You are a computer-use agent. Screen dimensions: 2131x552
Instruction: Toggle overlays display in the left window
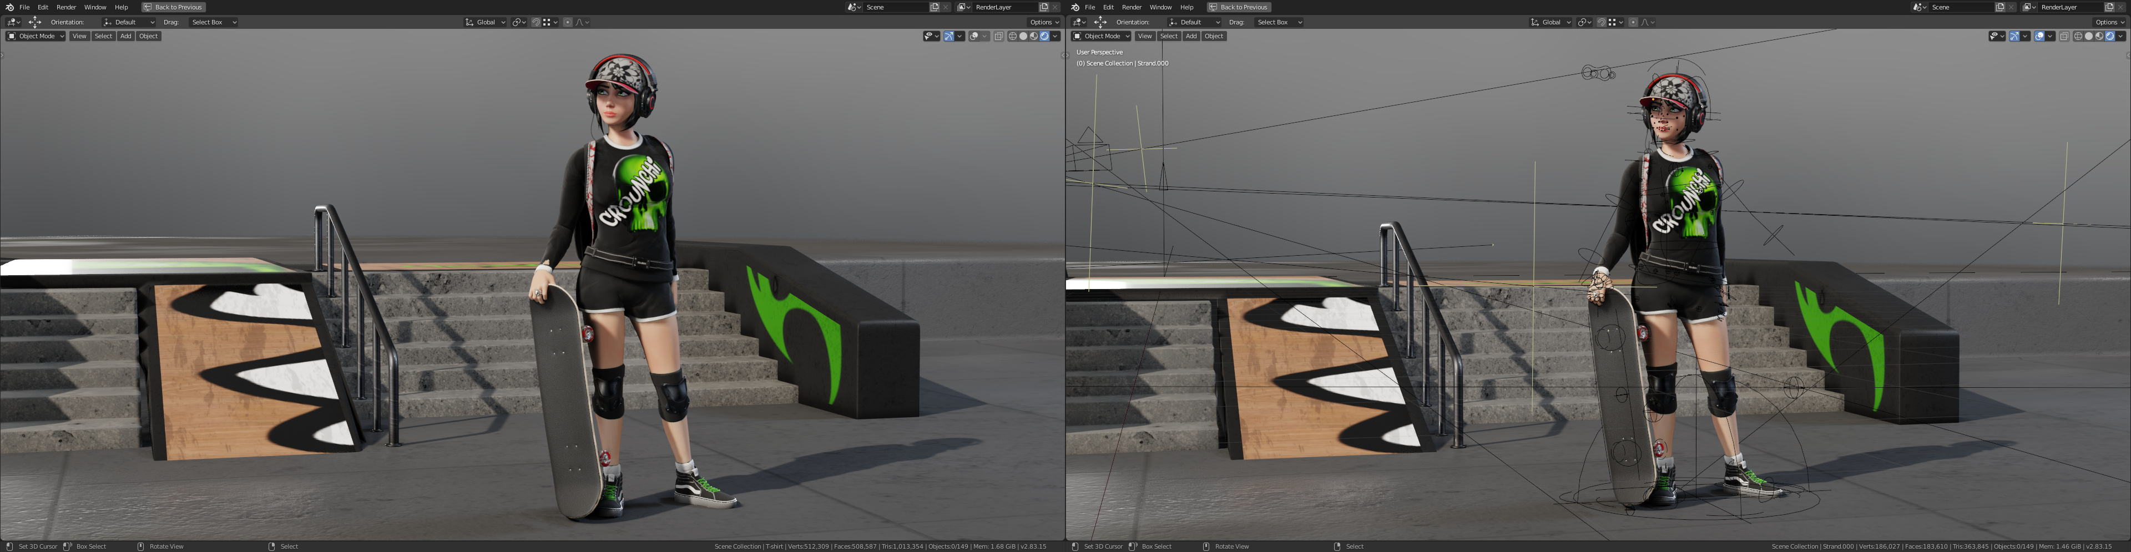[x=974, y=37]
